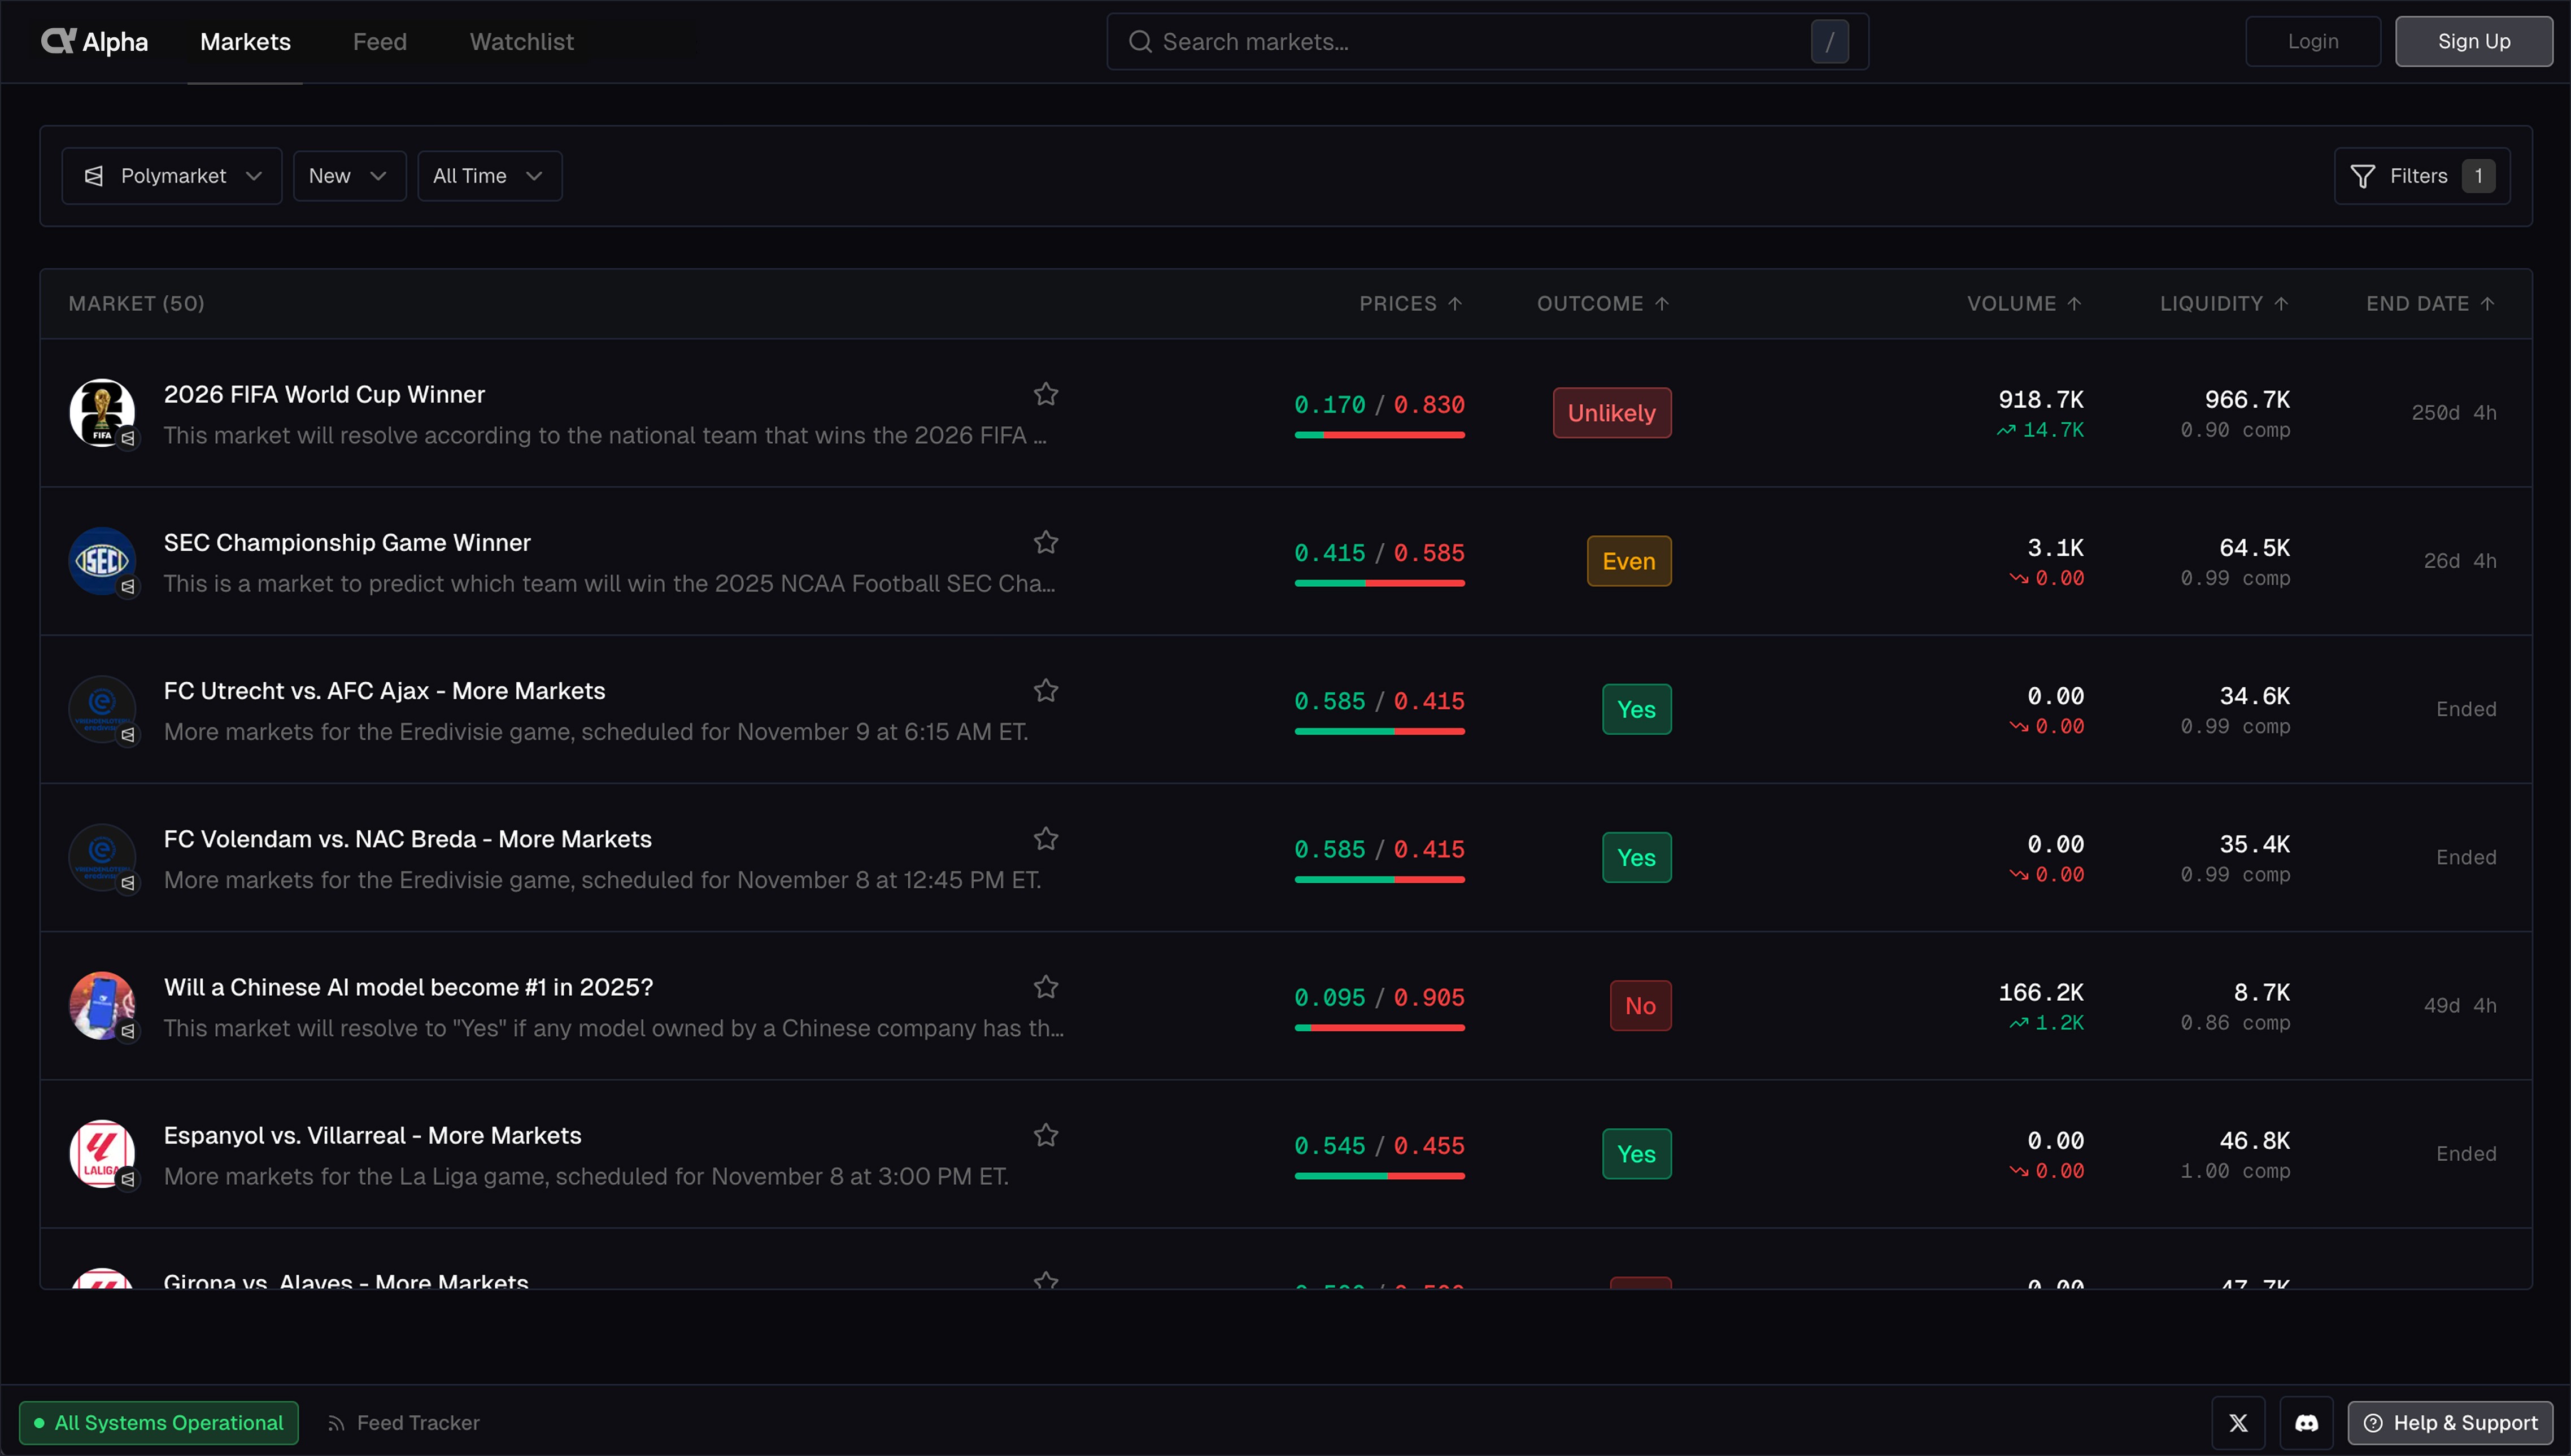Screen dimensions: 2571x1456
Task: Click the Even outcome badge
Action: (1629, 561)
